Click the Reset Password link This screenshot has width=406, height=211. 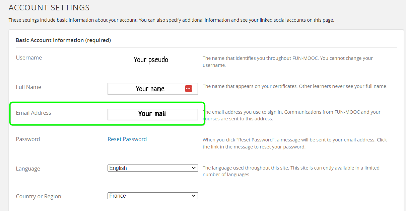(127, 139)
